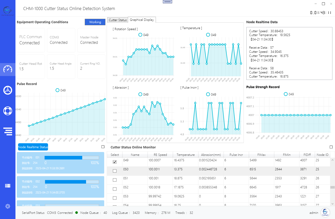Toggle the 049 legend in Abrasion chart

(x=143, y=94)
